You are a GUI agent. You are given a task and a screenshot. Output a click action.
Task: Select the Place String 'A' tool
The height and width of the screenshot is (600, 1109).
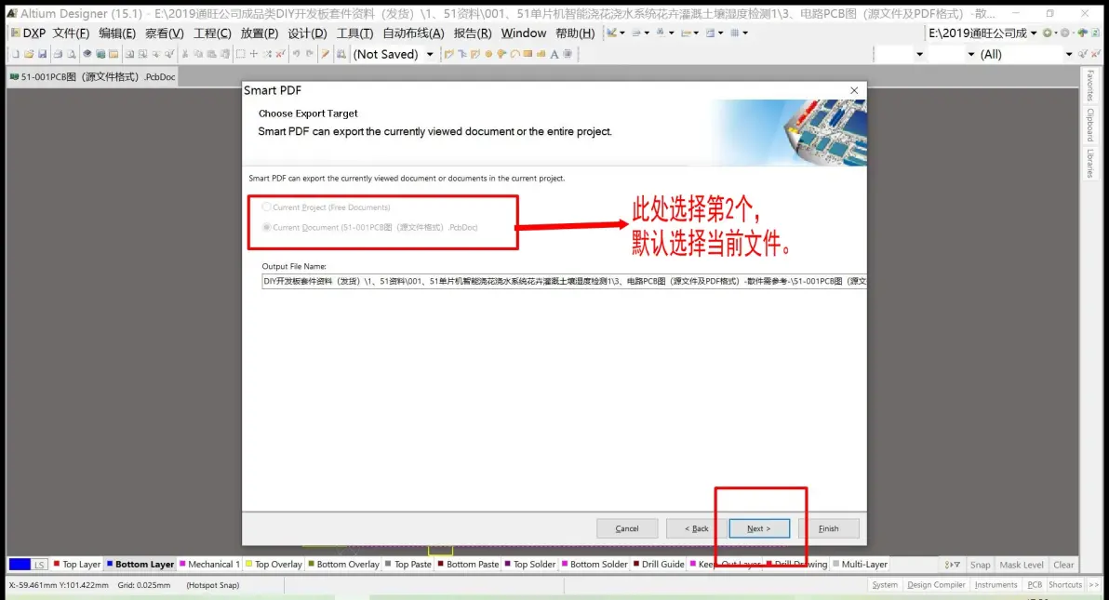point(554,54)
